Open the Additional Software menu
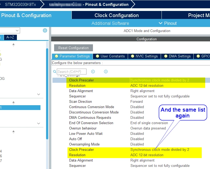This screenshot has width=210, height=169. pos(110,23)
